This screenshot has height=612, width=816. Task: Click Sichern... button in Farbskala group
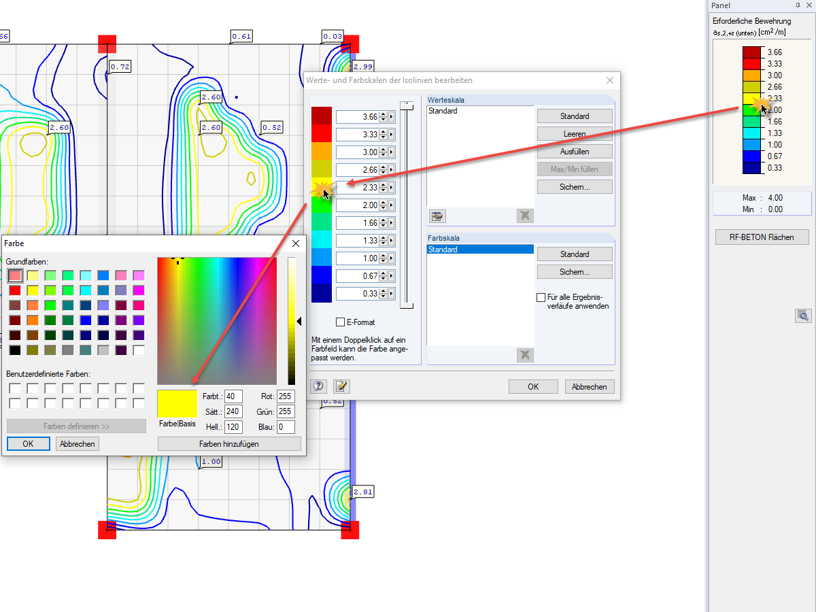point(575,272)
